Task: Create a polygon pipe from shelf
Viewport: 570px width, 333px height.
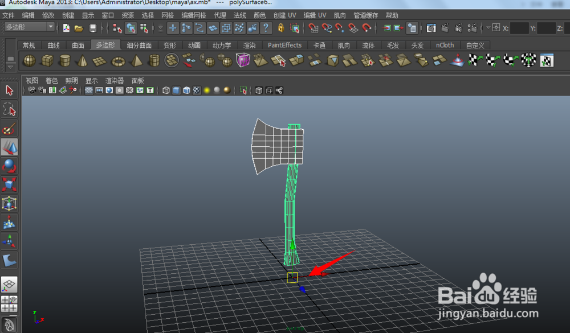Action: [154, 60]
